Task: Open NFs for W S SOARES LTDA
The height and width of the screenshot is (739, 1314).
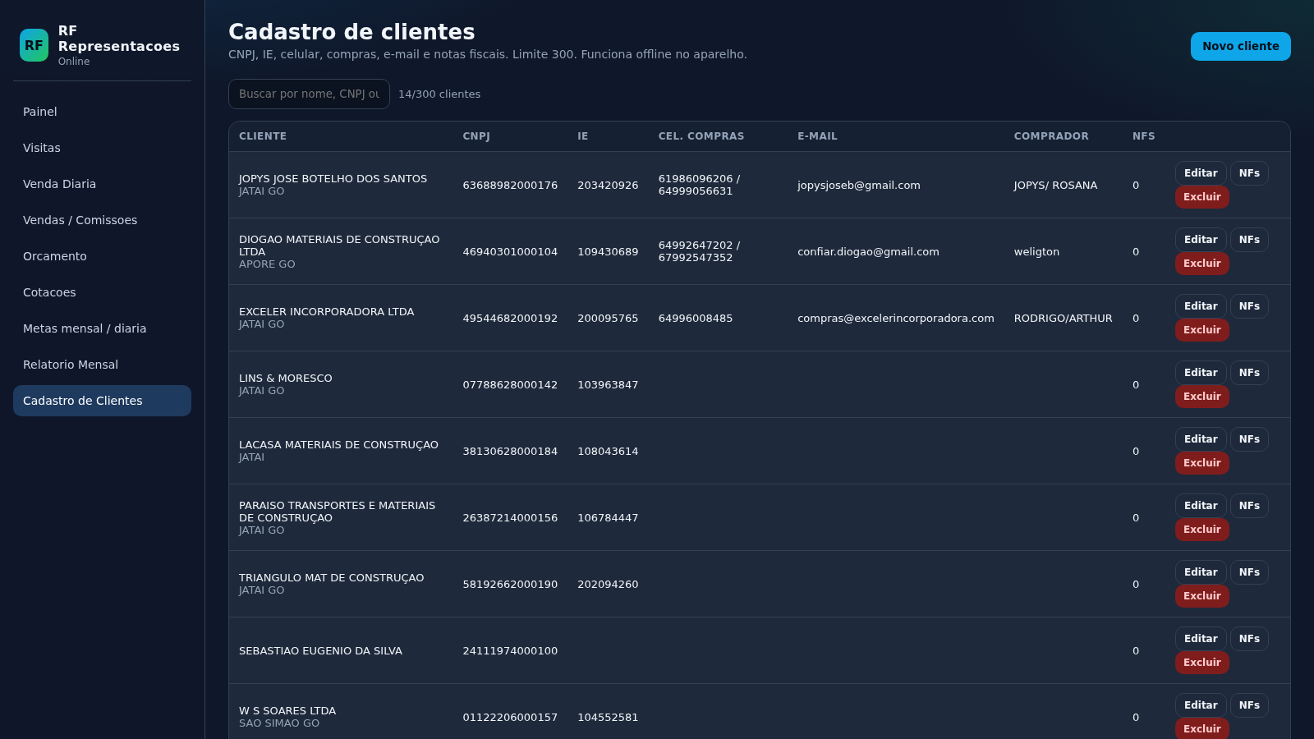Action: (x=1249, y=705)
